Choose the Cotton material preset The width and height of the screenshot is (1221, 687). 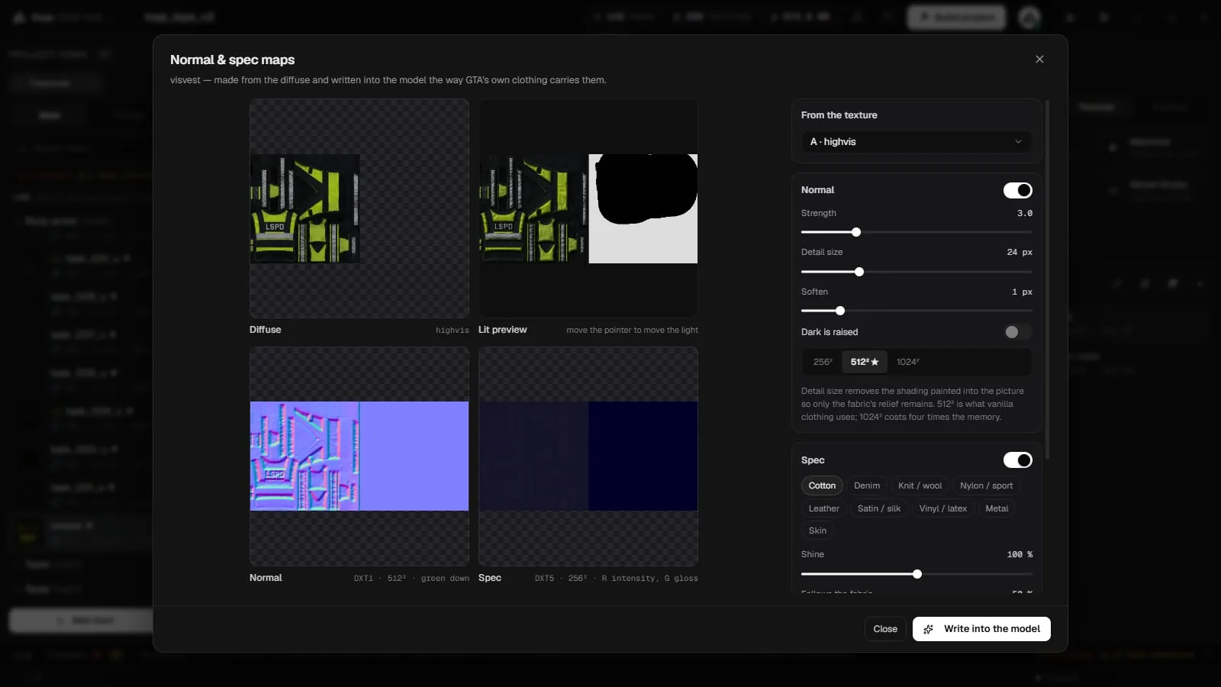[822, 485]
